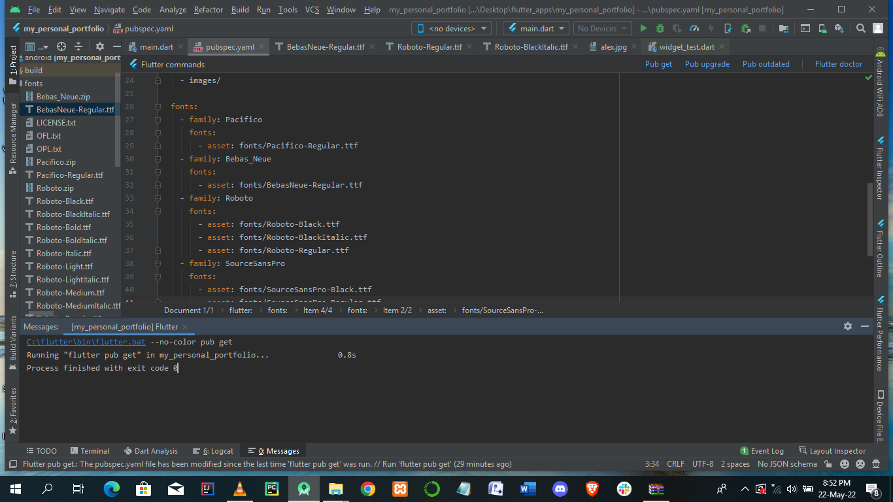Select Roboto-Bold.ttf in project tree
The height and width of the screenshot is (502, 893).
pyautogui.click(x=63, y=227)
